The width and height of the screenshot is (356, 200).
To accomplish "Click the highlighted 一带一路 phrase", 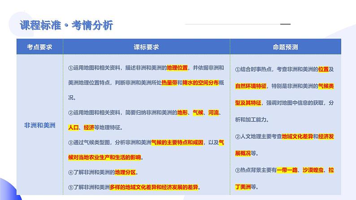I will (x=287, y=170).
